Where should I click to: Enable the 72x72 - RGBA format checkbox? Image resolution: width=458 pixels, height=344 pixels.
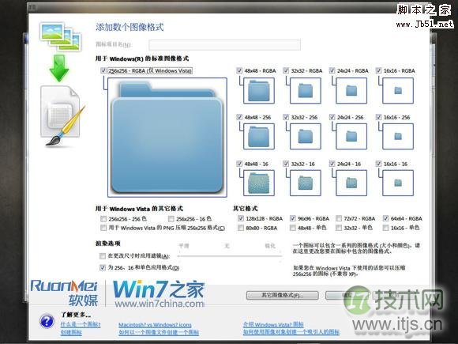tap(339, 218)
